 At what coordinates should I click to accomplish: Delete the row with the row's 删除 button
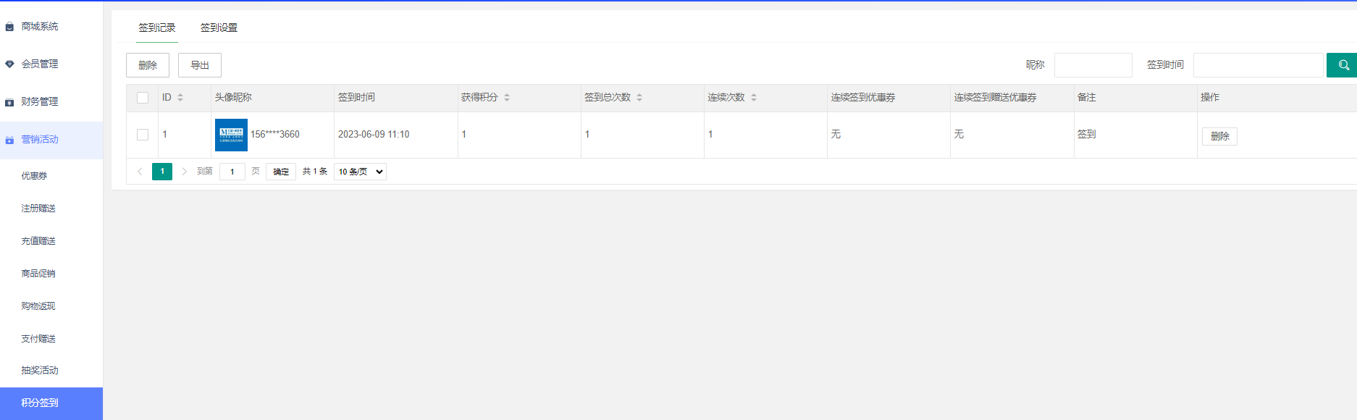1219,136
